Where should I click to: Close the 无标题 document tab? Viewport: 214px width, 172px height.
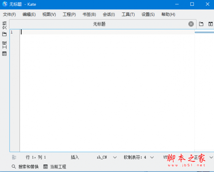tap(191, 24)
